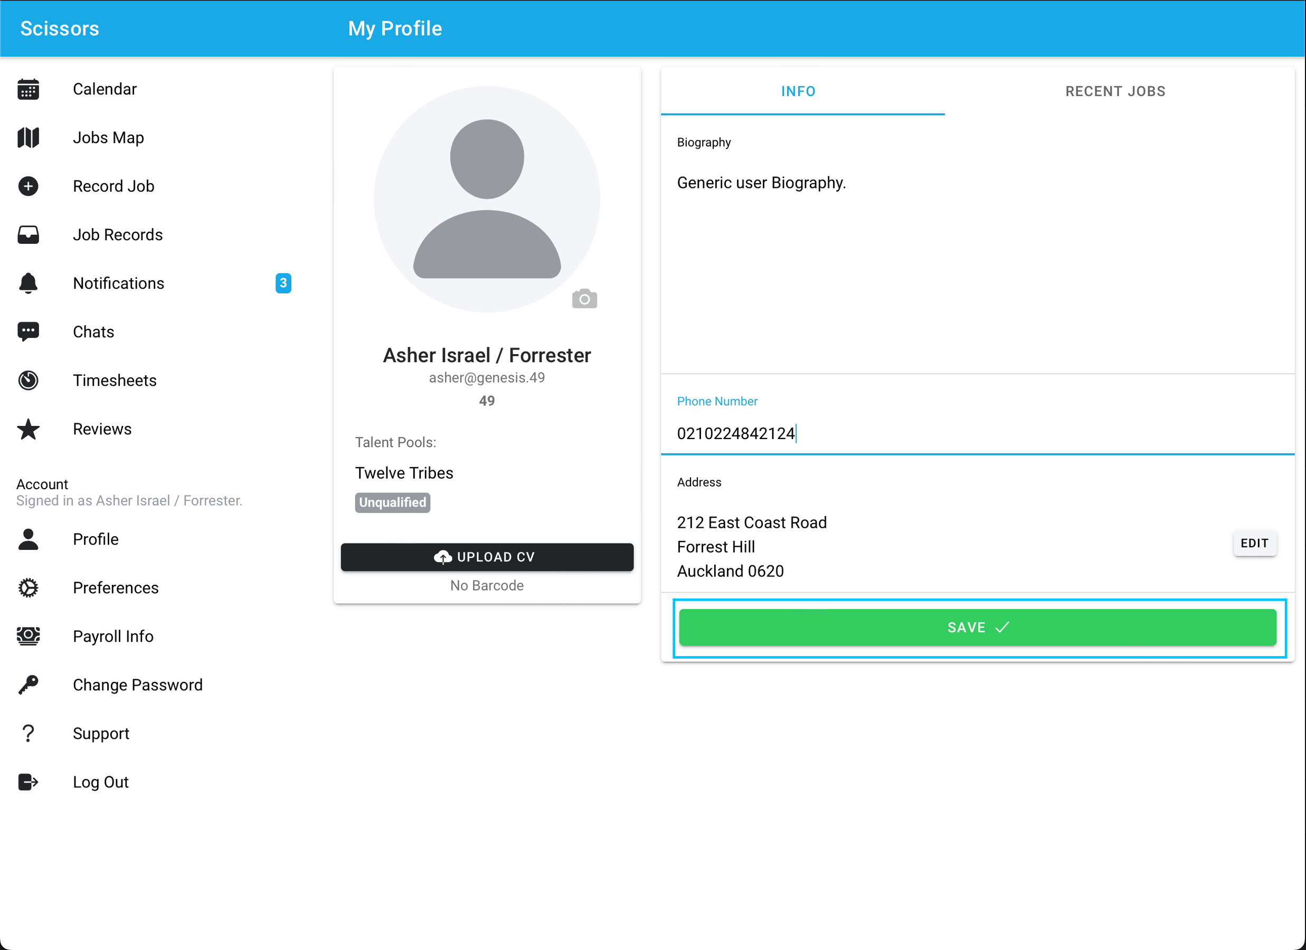The width and height of the screenshot is (1306, 950).
Task: Click Edit next to the address
Action: 1255,543
